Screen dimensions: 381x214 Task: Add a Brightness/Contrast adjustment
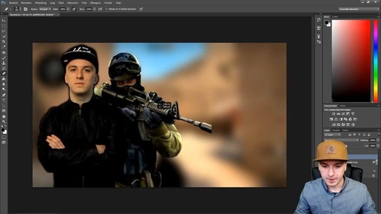point(333,114)
